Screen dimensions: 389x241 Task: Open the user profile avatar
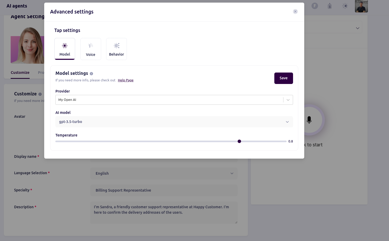[361, 6]
